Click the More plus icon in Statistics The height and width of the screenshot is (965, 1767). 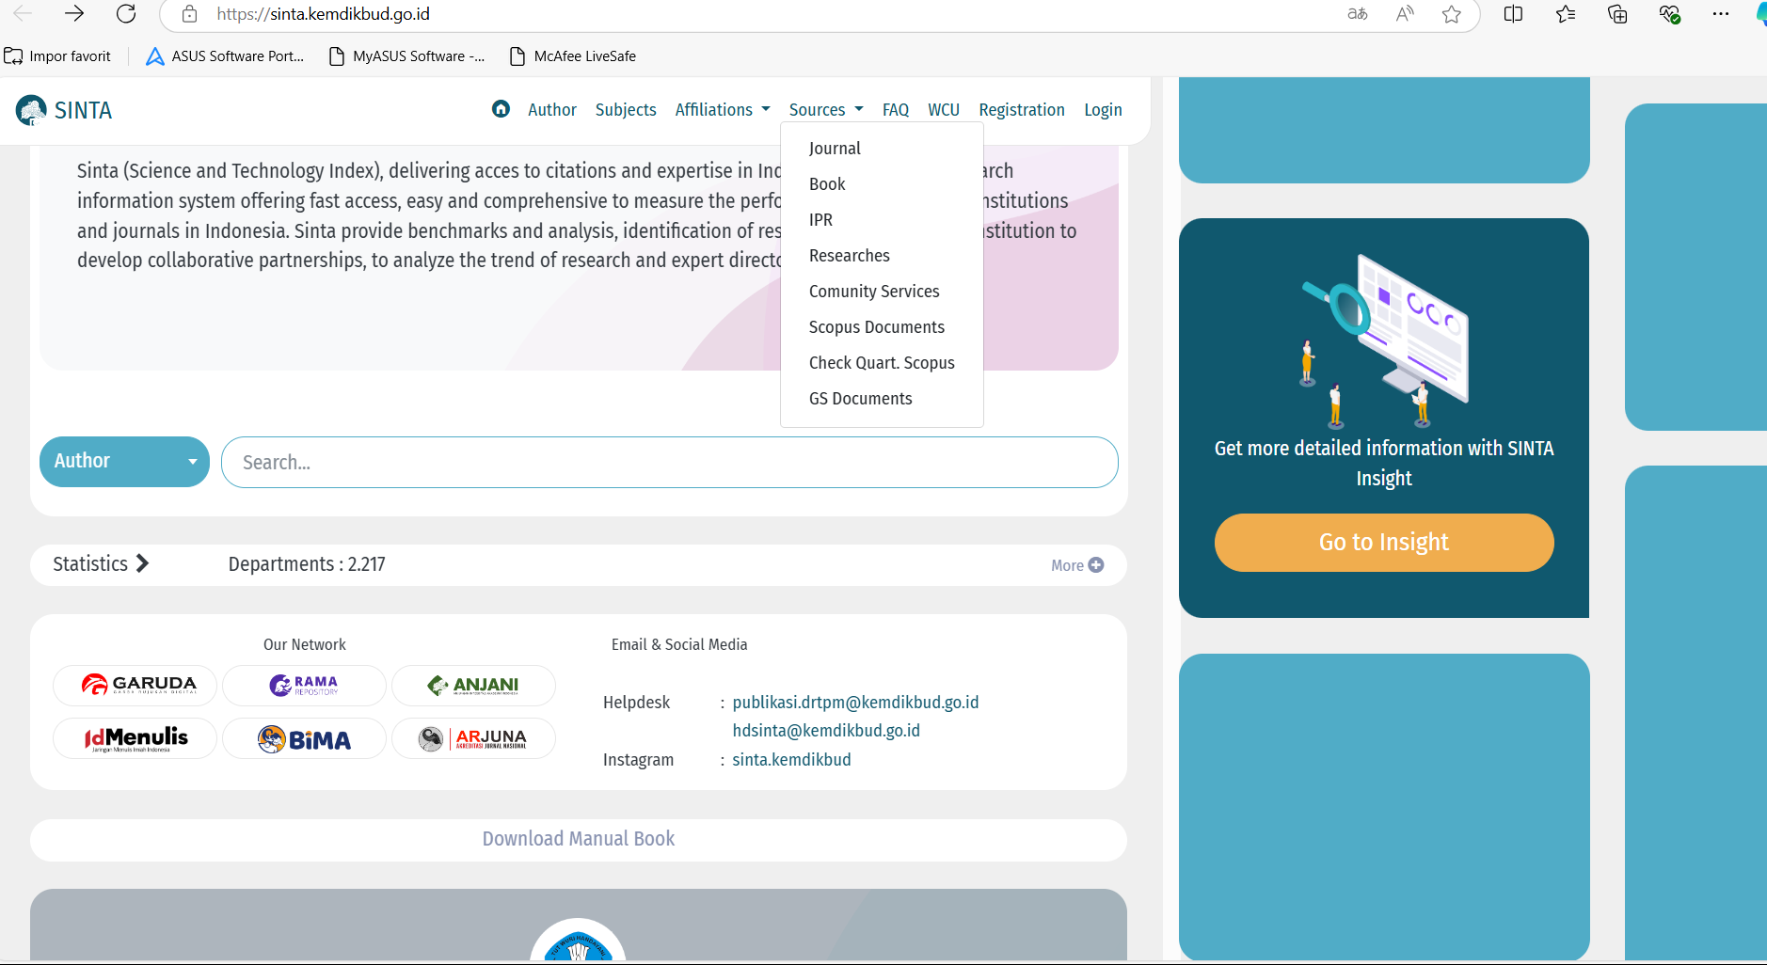tap(1095, 565)
